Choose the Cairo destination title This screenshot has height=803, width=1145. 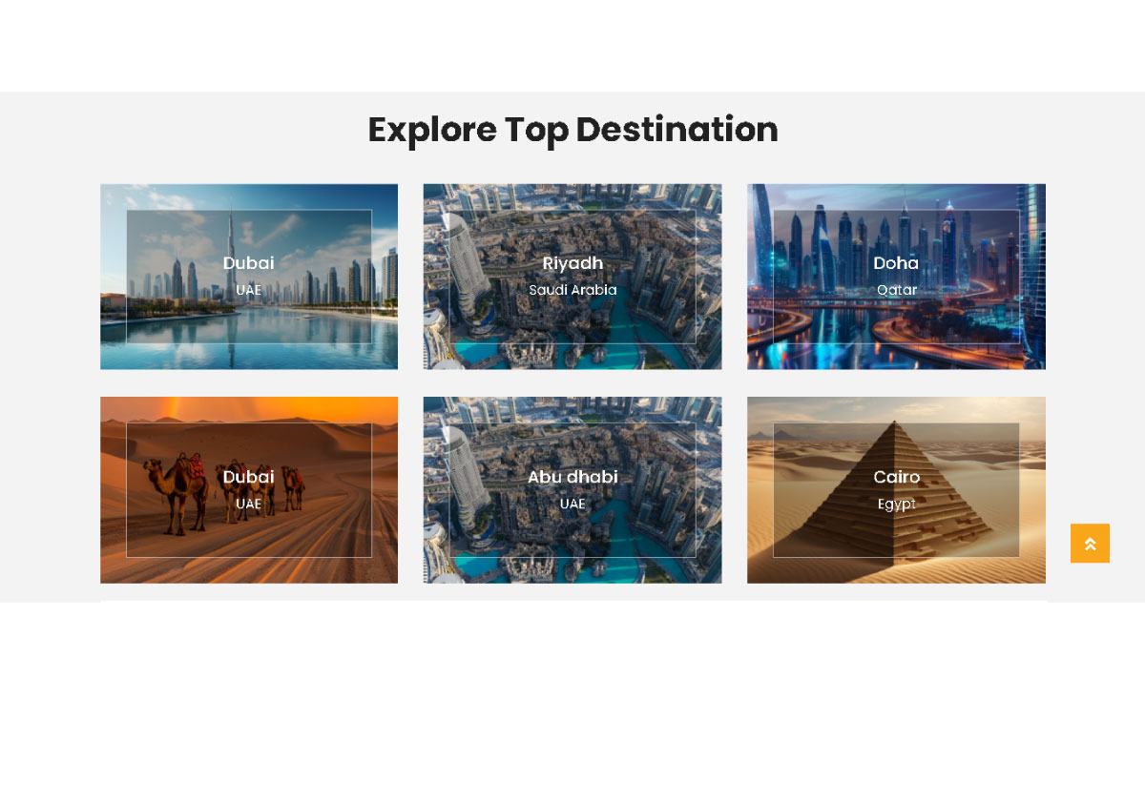pos(896,477)
